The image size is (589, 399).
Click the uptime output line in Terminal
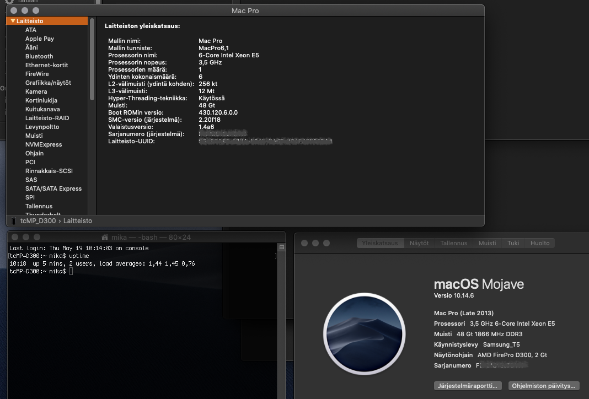click(102, 263)
